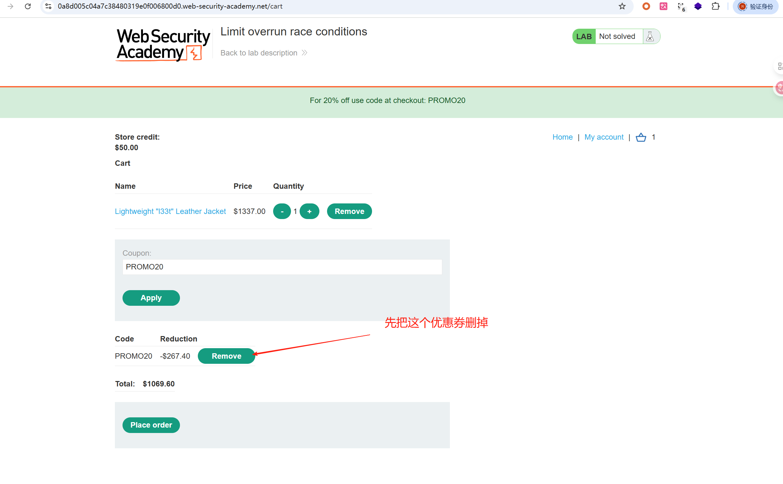This screenshot has height=484, width=783.
Task: Remove the PROMO20 coupon reduction
Action: tap(226, 356)
